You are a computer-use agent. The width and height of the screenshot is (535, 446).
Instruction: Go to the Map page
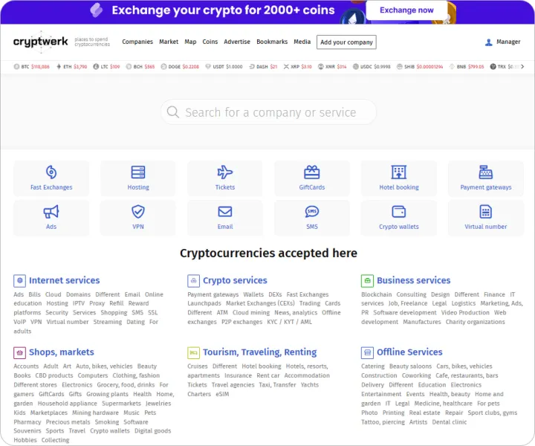pyautogui.click(x=190, y=42)
